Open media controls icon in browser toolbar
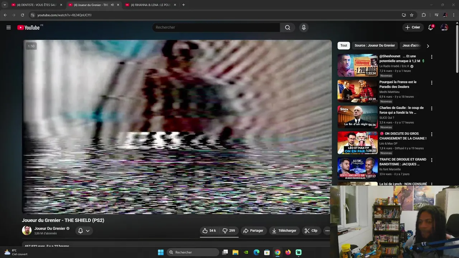This screenshot has width=459, height=258. [x=436, y=15]
